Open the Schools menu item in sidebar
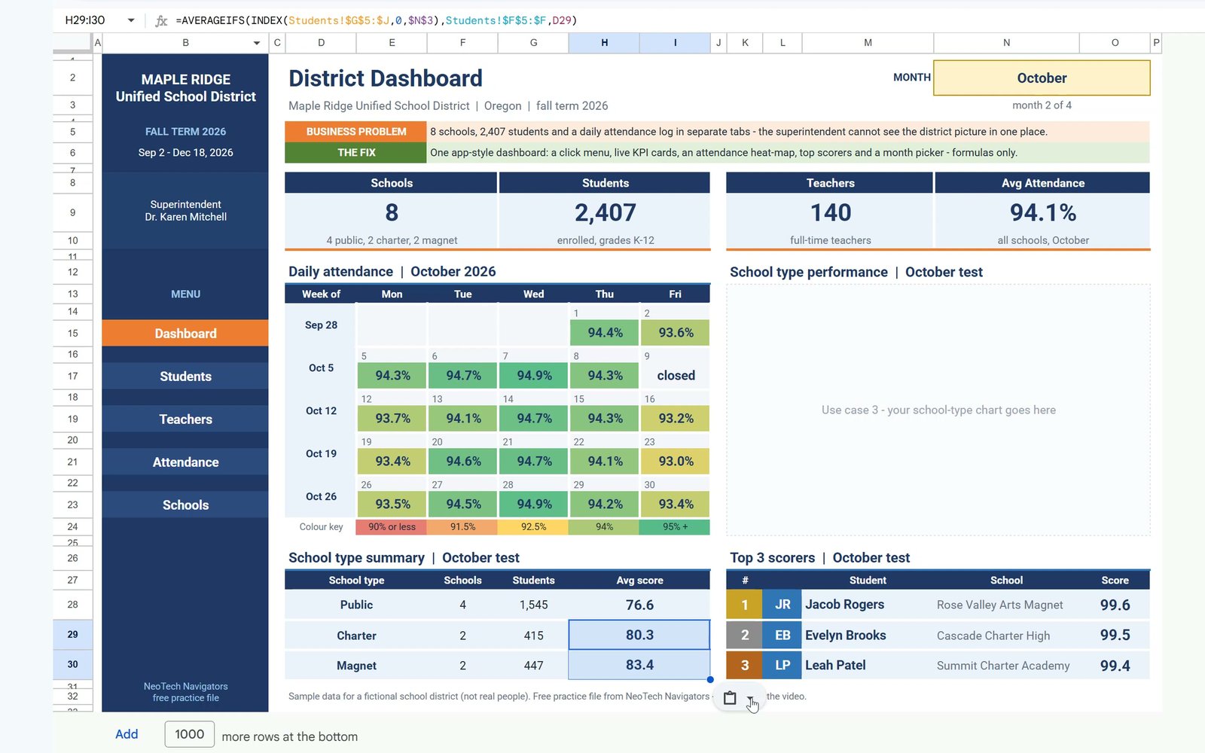Screen dimensions: 1205x753 click(x=185, y=505)
